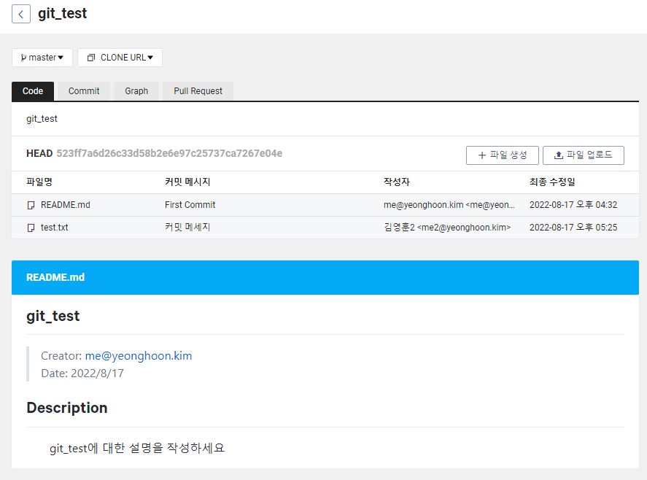Switch to the Commit tab

pos(84,91)
